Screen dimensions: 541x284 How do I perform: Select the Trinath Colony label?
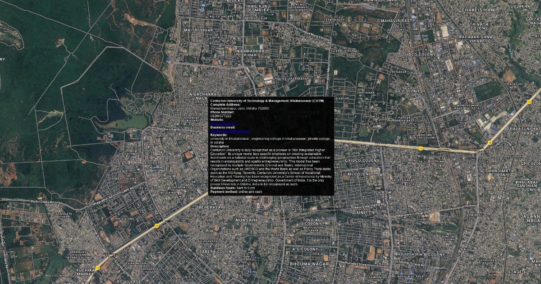[x=479, y=26]
